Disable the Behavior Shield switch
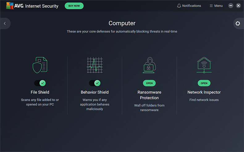This screenshot has height=152, width=244. (x=95, y=83)
